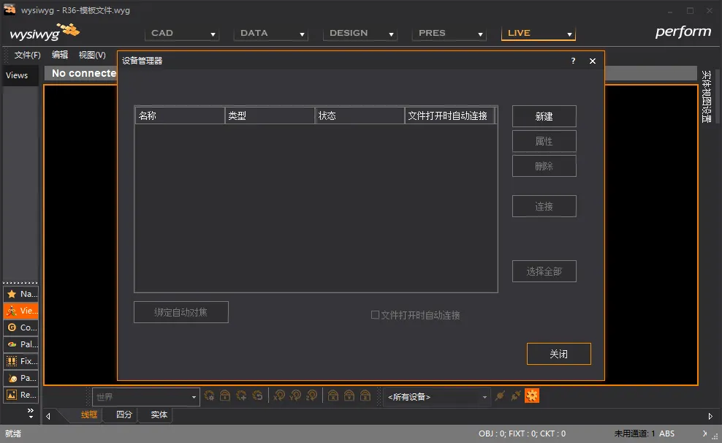Click the rotate about Y axis icon
This screenshot has width=722, height=443.
coord(295,395)
